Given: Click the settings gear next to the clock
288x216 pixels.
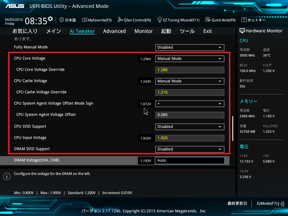Looking at the screenshot, I should (50, 19).
